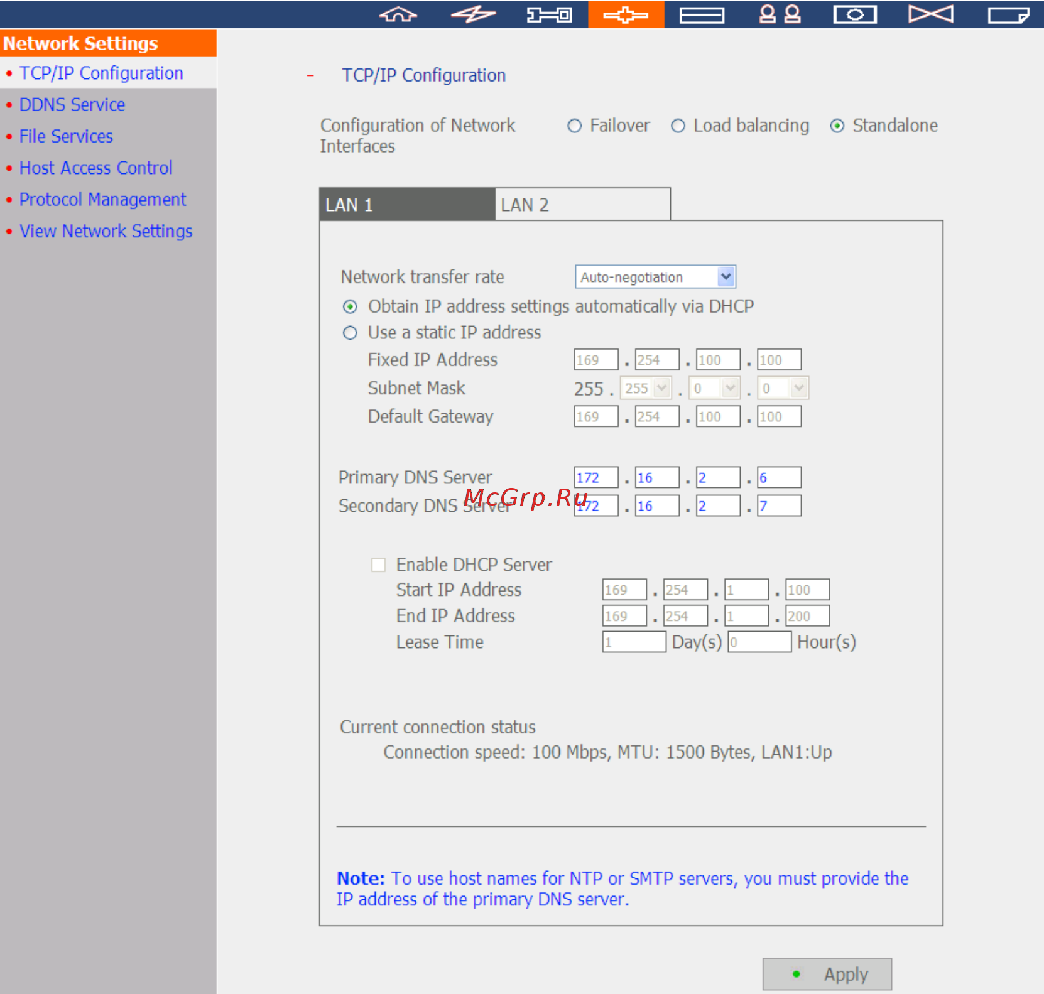Click Default Gateway second octet field
Viewport: 1044px width, 994px height.
tap(657, 417)
